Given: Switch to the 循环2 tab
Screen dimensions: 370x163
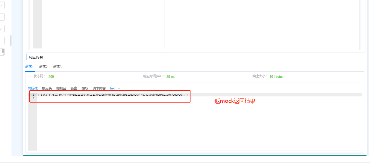Looking at the screenshot, I should tap(43, 67).
